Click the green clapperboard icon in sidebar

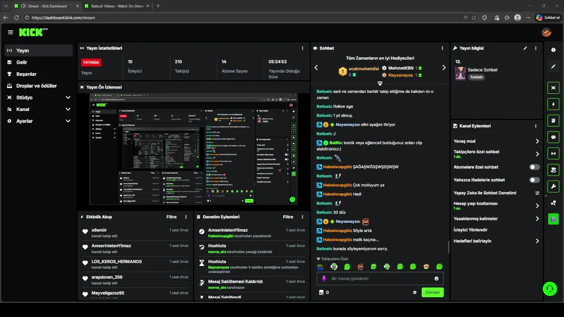(x=553, y=219)
